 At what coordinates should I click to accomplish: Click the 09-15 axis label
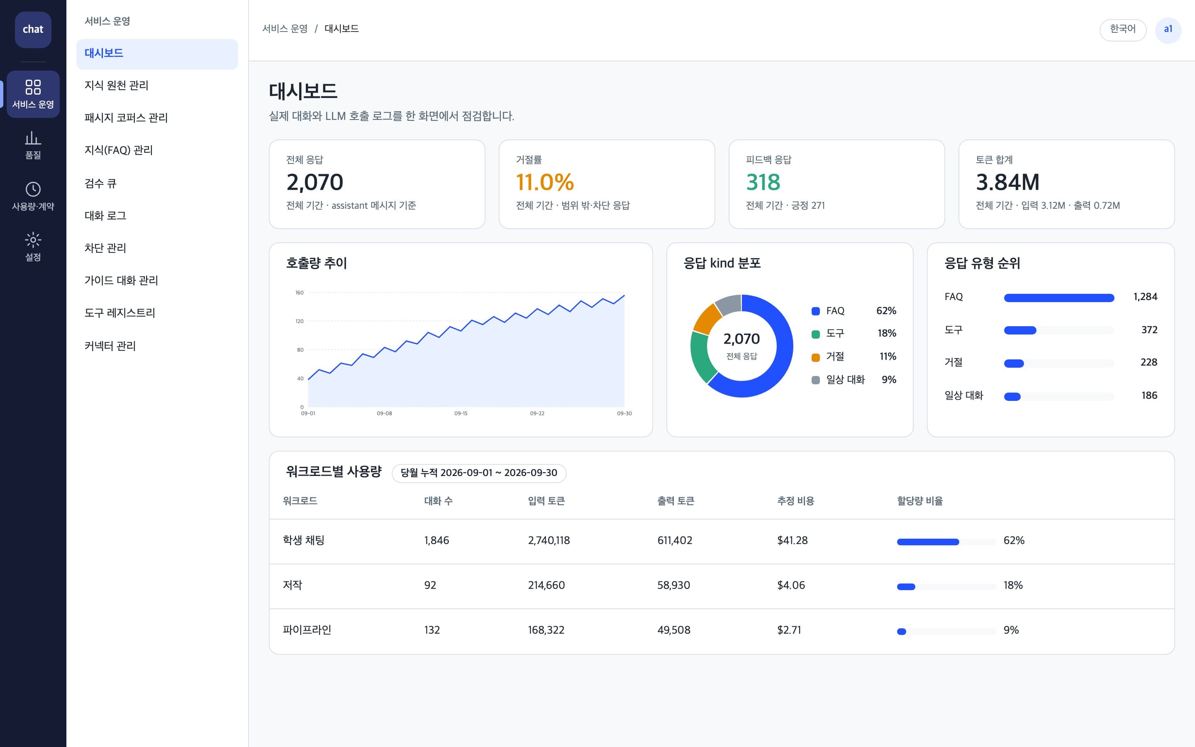click(461, 413)
